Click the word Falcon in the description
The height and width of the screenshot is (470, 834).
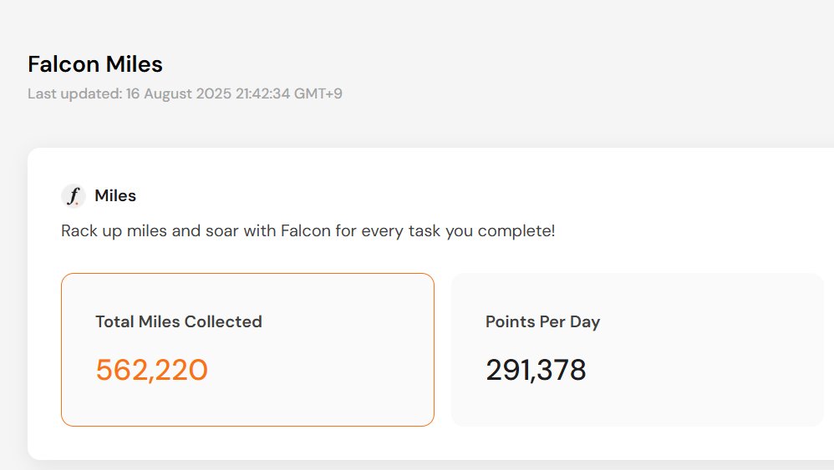(x=308, y=230)
